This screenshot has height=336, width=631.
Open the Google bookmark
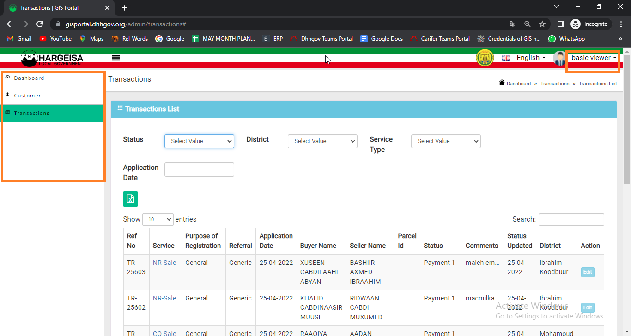tap(170, 39)
